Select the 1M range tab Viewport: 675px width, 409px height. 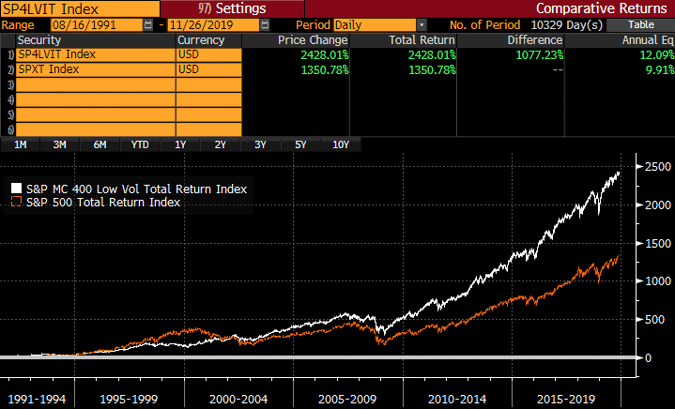point(21,144)
